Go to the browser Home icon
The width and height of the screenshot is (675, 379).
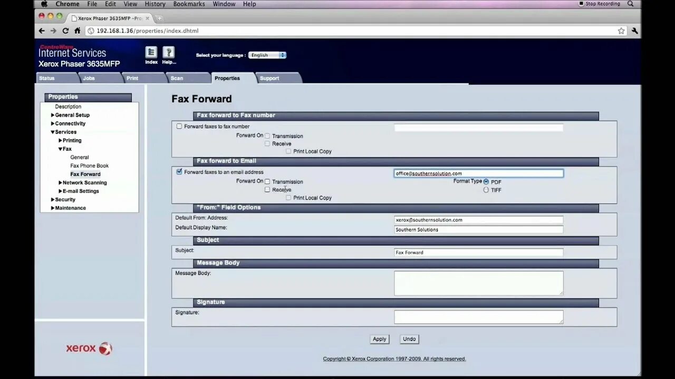78,31
